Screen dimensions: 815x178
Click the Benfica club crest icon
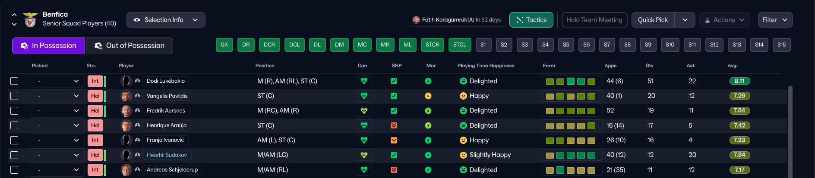point(30,19)
